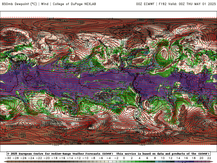Click the "-18" color scale label

click(55, 158)
